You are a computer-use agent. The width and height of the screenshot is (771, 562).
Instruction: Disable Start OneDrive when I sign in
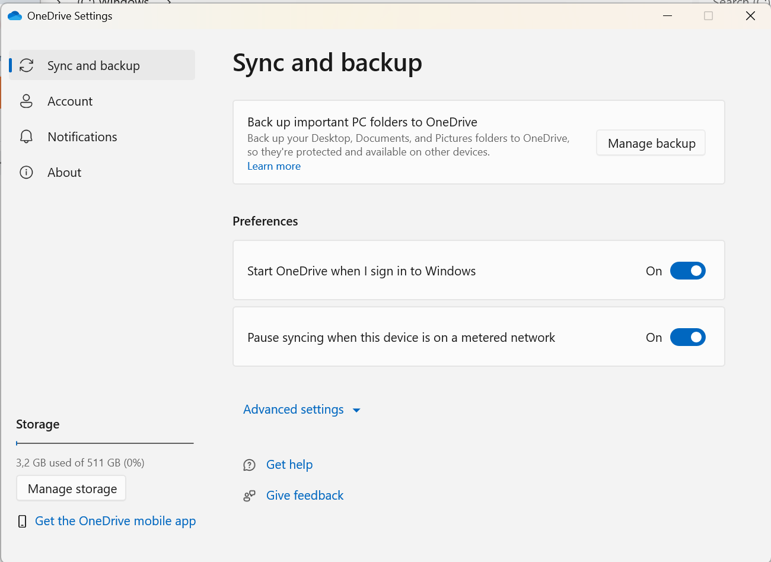[x=688, y=271]
